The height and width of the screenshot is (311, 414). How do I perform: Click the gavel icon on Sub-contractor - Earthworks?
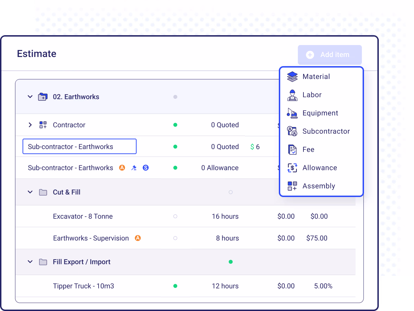[134, 168]
